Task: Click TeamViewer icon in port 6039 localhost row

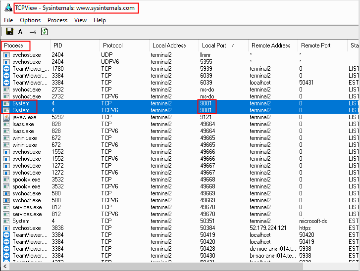Action: click(x=6, y=83)
